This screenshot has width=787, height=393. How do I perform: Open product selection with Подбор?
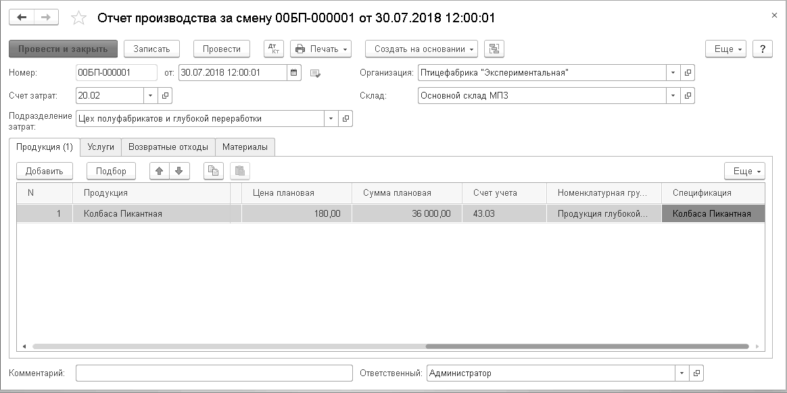point(112,171)
